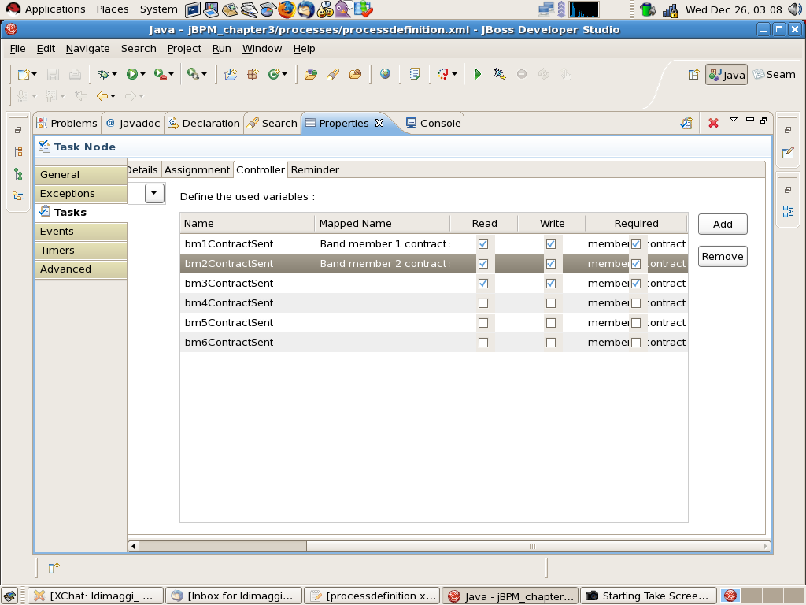806x605 pixels.
Task: Click the Open Perspective icon
Action: [x=693, y=74]
